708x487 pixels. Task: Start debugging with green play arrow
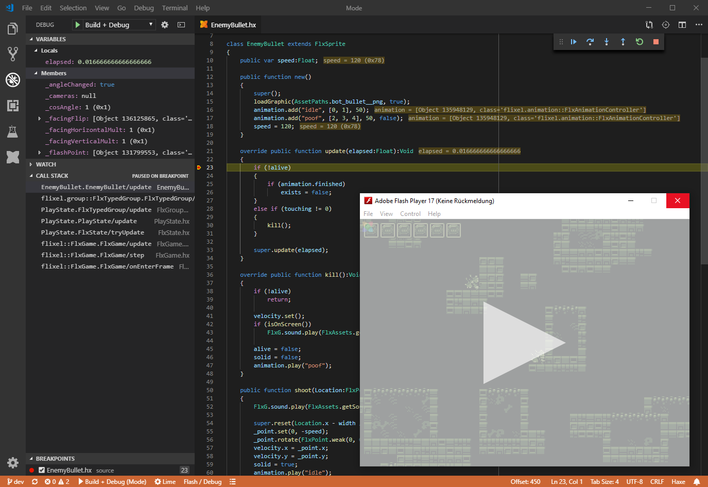(x=77, y=25)
